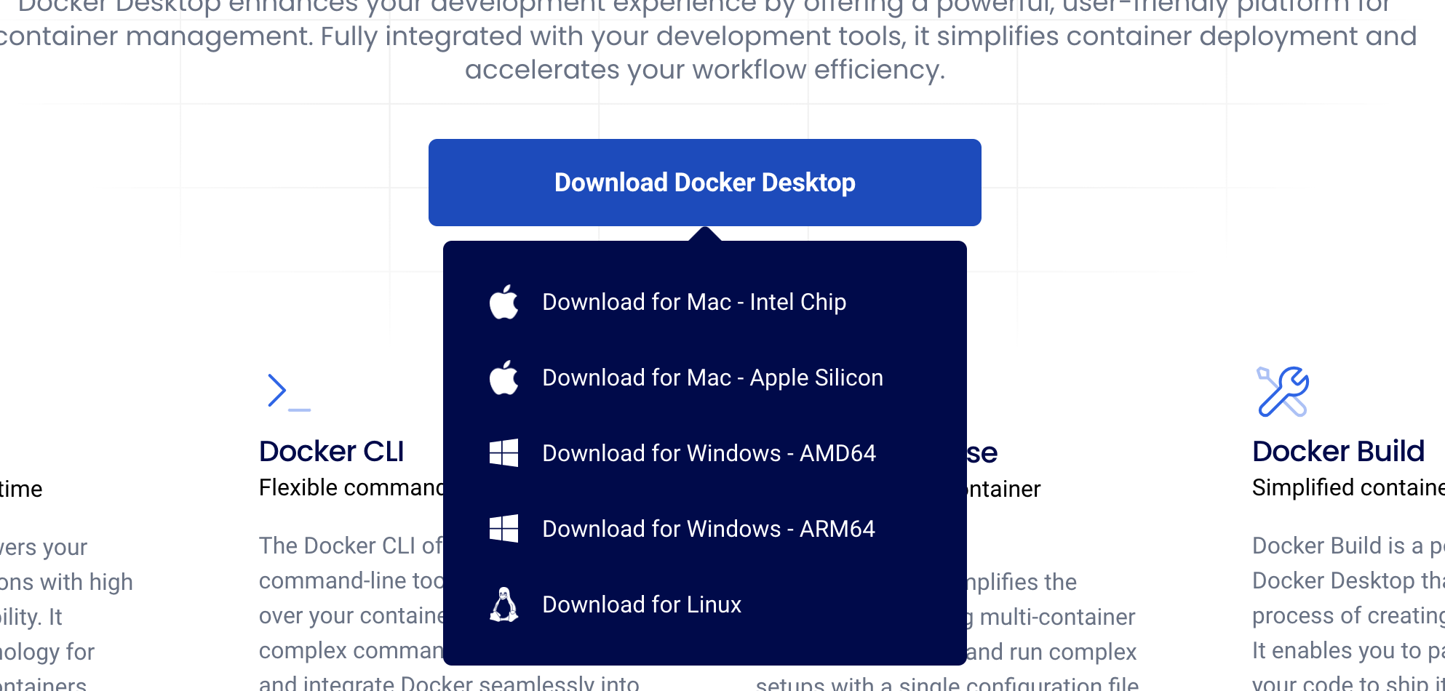
Task: Click the Windows logo beside ARM64
Action: point(503,529)
